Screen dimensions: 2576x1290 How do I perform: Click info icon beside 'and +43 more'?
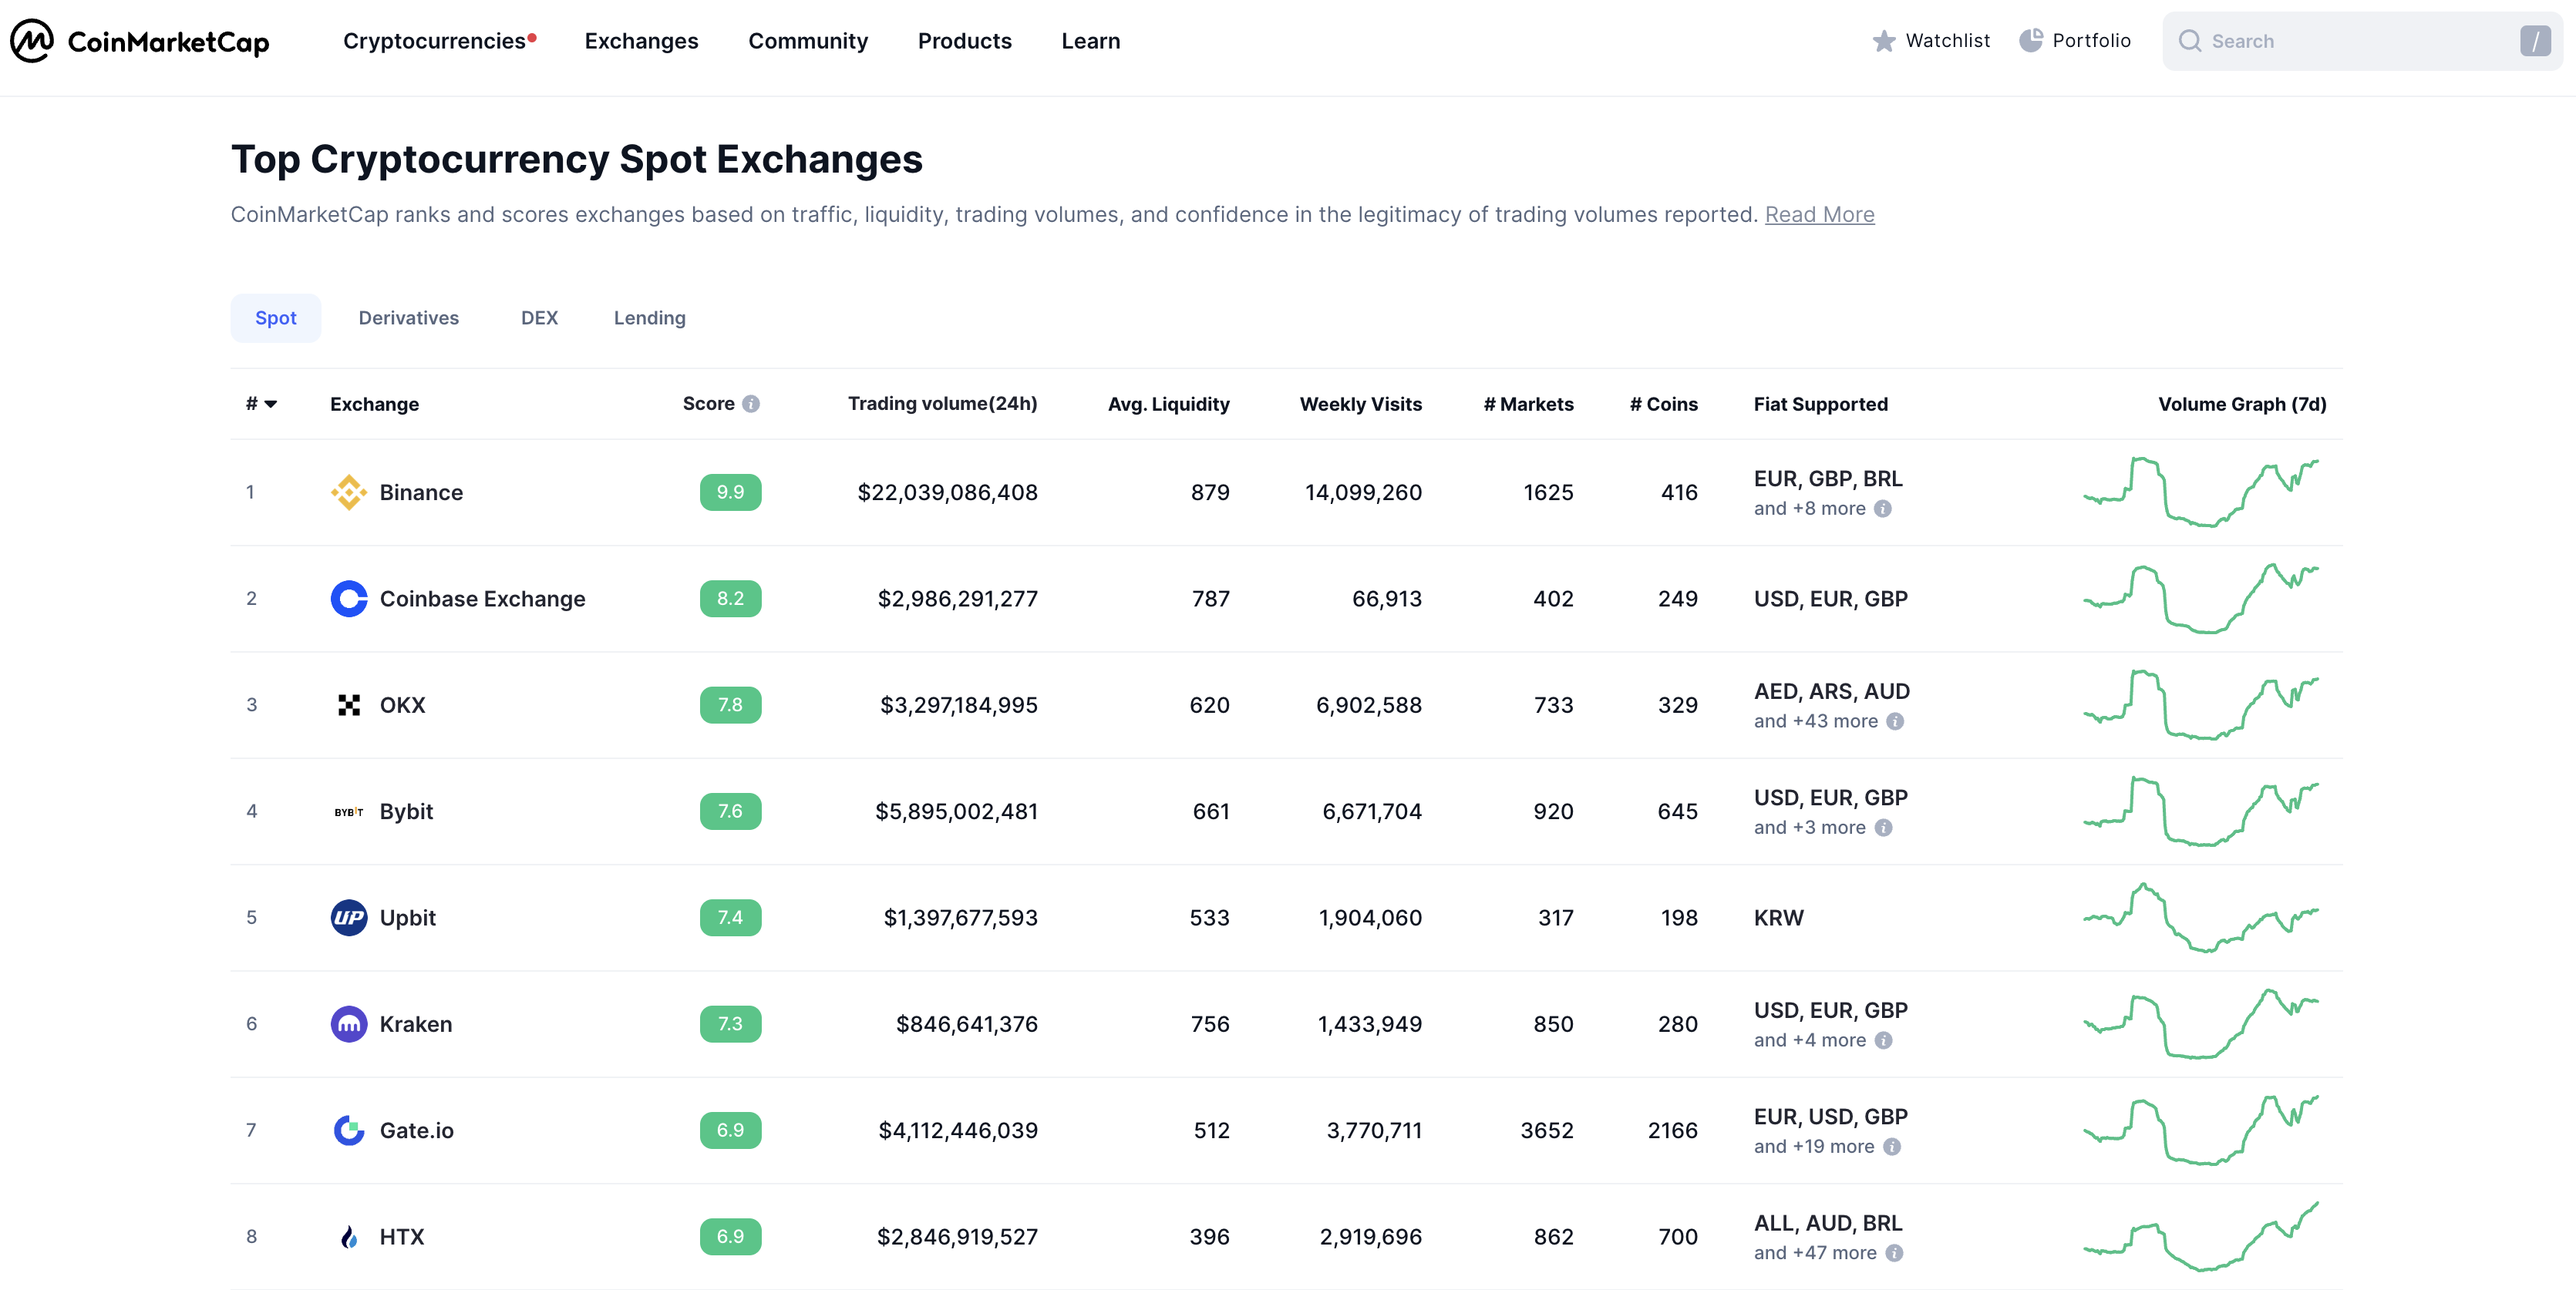point(1895,721)
